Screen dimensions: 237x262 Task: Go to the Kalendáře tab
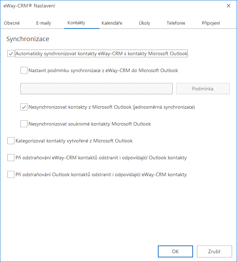(x=112, y=23)
